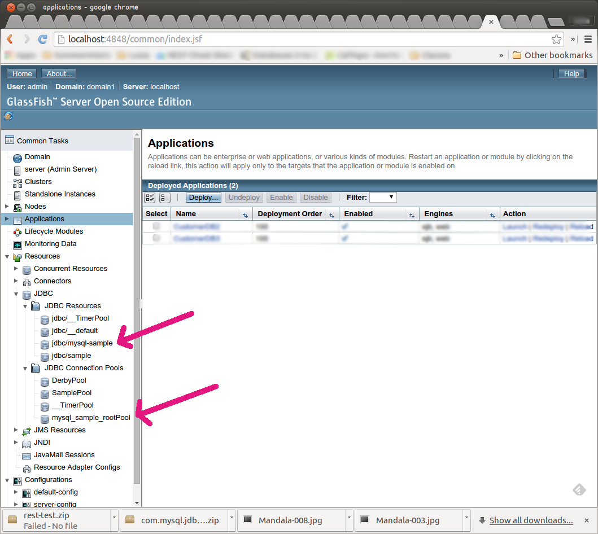Select the SamplePool connection pool
The height and width of the screenshot is (534, 598).
click(x=72, y=392)
